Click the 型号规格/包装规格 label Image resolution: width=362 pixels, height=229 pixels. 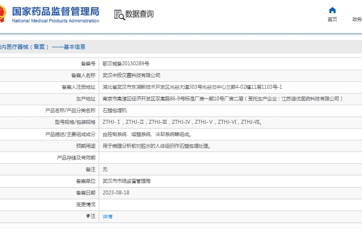(75, 122)
